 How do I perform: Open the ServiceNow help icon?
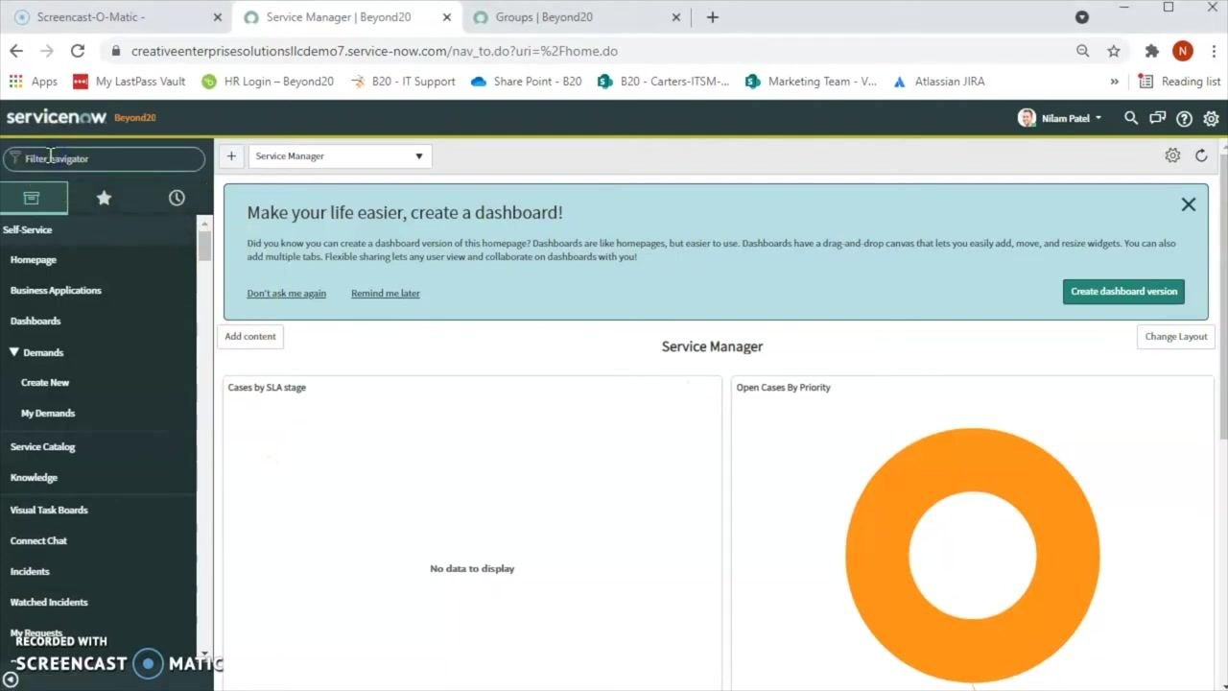point(1185,118)
